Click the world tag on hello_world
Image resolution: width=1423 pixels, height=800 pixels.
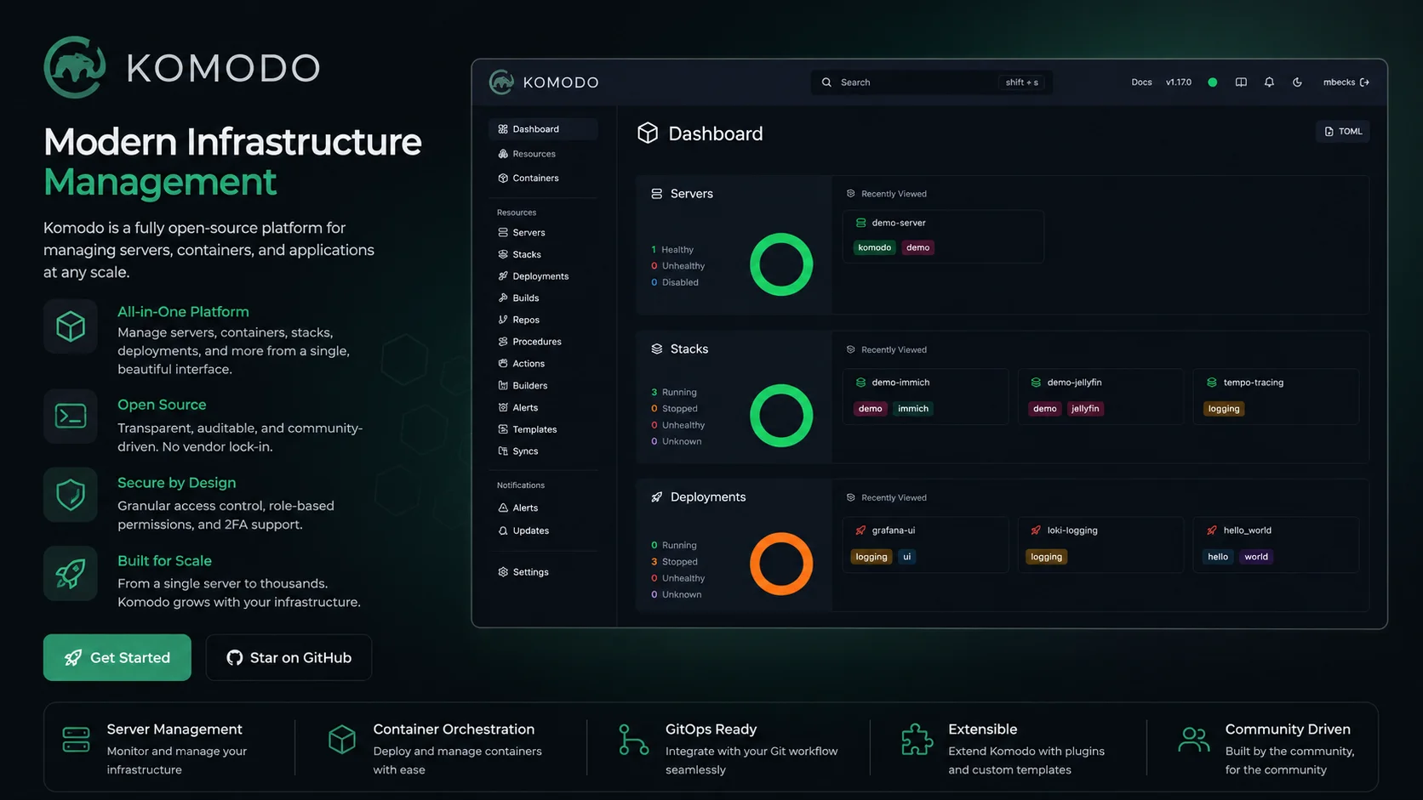(1256, 557)
